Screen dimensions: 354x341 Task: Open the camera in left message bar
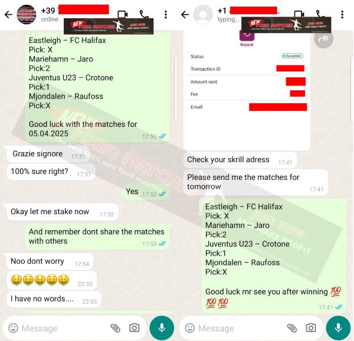tap(134, 327)
